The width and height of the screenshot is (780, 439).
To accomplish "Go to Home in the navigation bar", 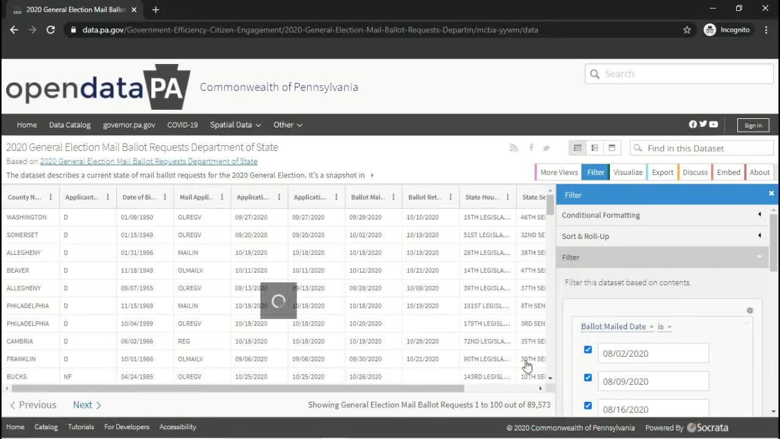I will (x=27, y=124).
